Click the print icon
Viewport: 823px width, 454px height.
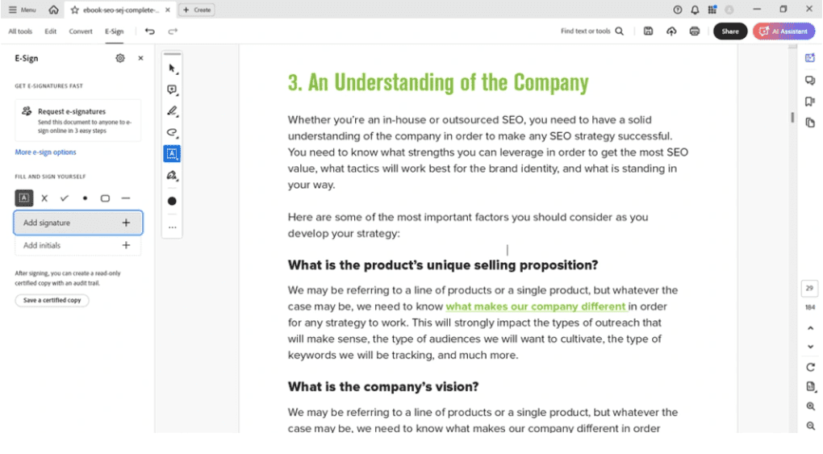tap(695, 31)
